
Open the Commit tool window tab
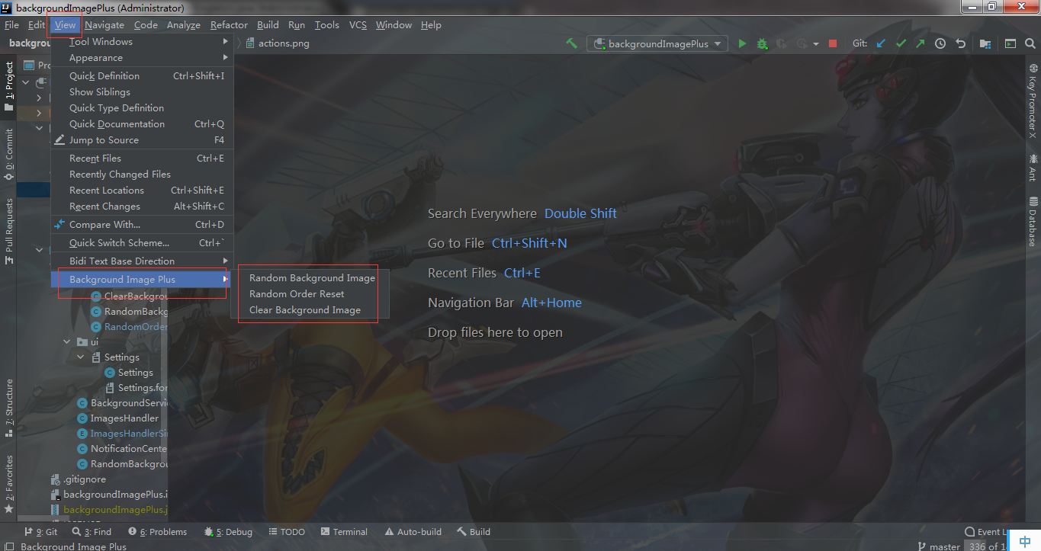[x=8, y=155]
